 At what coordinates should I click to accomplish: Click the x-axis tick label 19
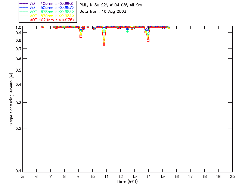[218, 176]
